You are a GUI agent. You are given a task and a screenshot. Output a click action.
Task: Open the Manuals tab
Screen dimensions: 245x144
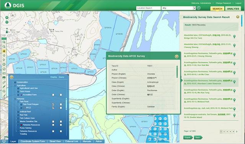pyautogui.click(x=87, y=141)
